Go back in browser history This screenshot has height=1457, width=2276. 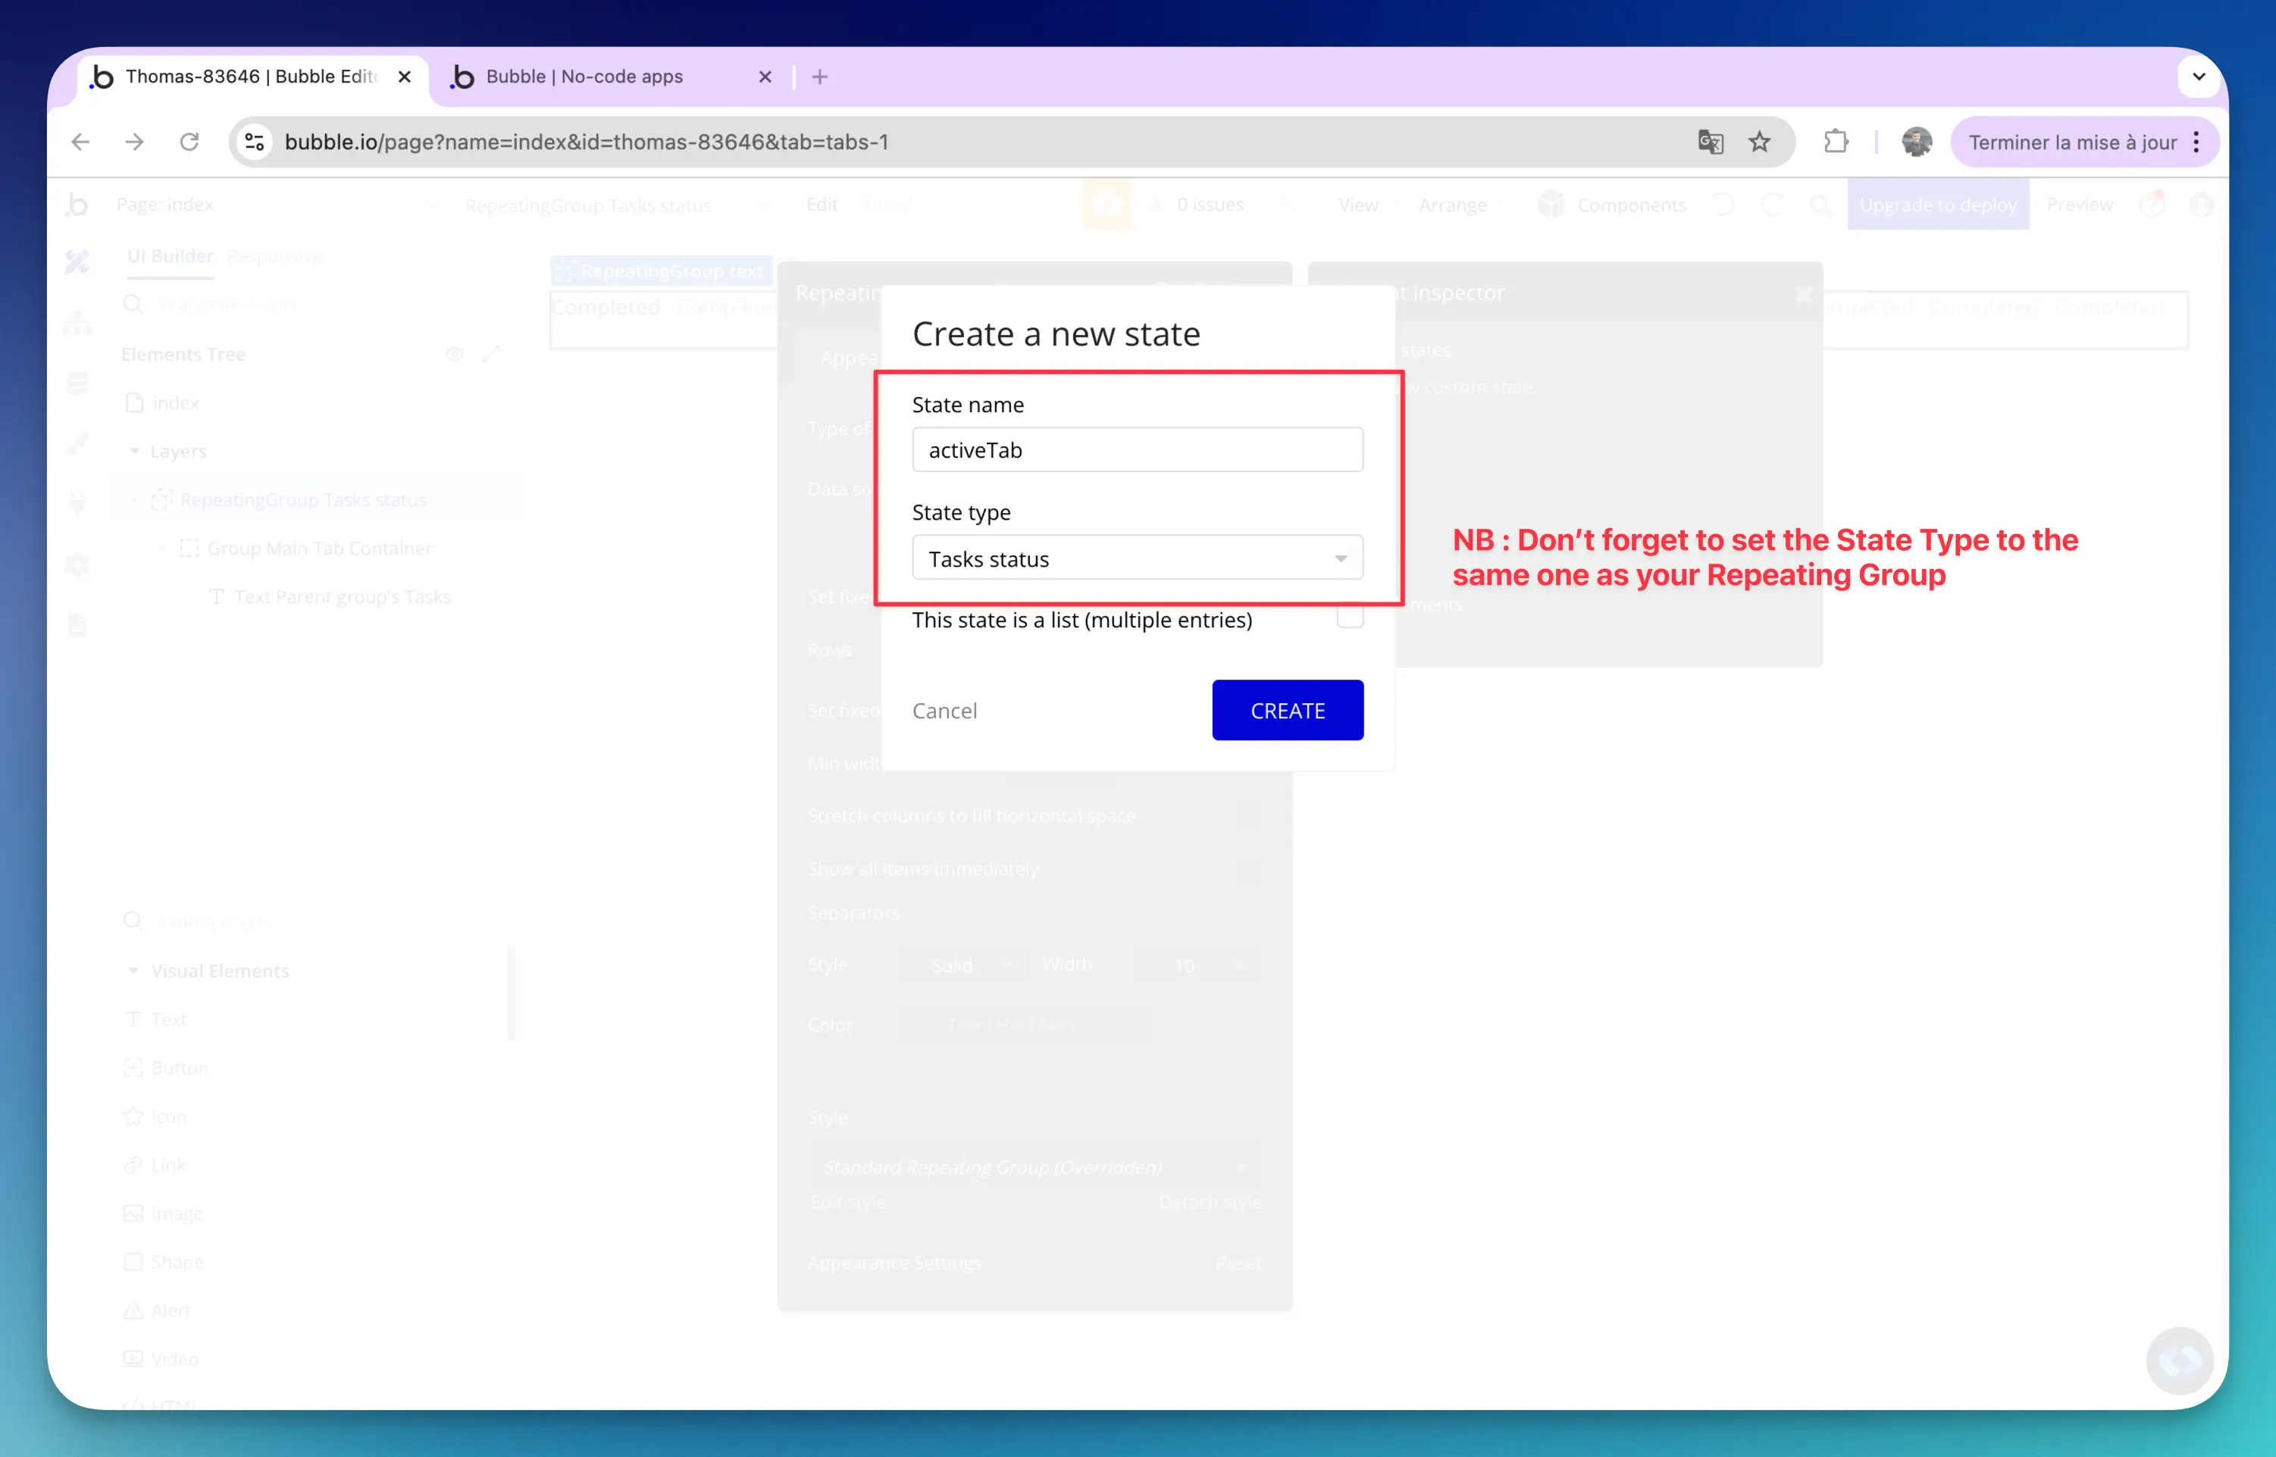(x=80, y=142)
